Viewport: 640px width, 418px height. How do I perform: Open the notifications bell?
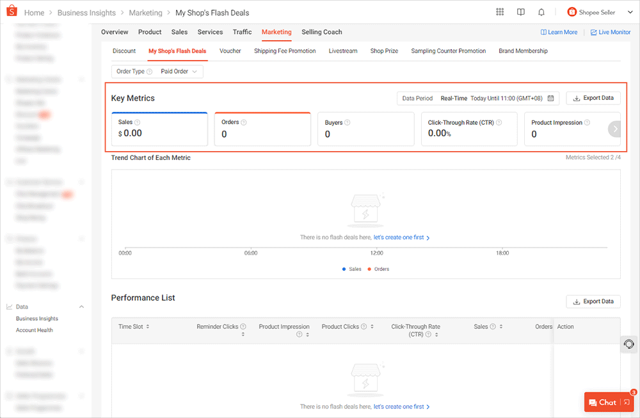[541, 12]
